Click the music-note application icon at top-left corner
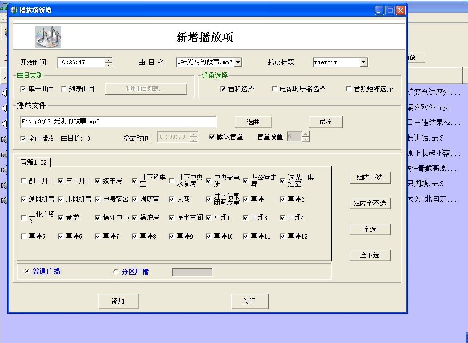 pyautogui.click(x=5, y=6)
